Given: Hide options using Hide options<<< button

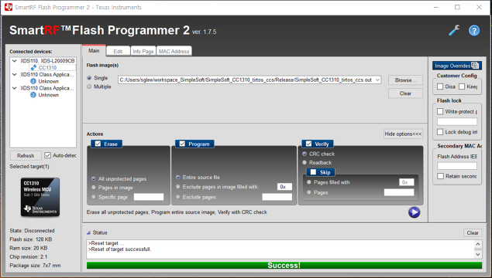Looking at the screenshot, I should pyautogui.click(x=403, y=134).
